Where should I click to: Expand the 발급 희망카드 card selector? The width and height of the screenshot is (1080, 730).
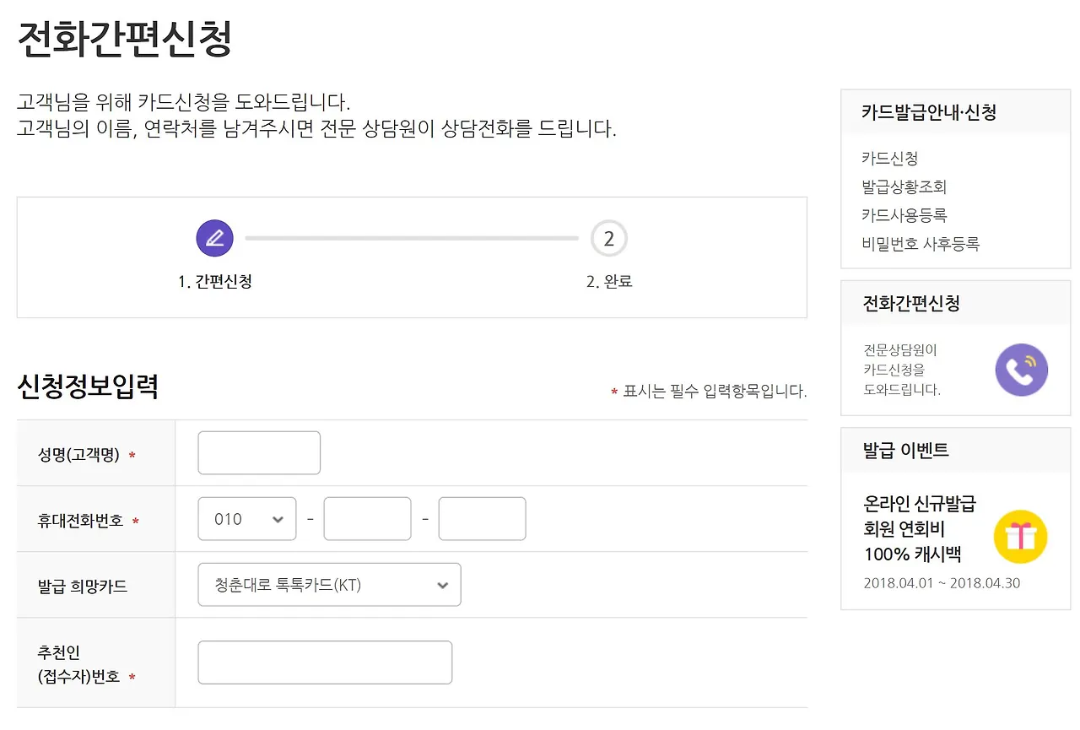[x=329, y=585]
